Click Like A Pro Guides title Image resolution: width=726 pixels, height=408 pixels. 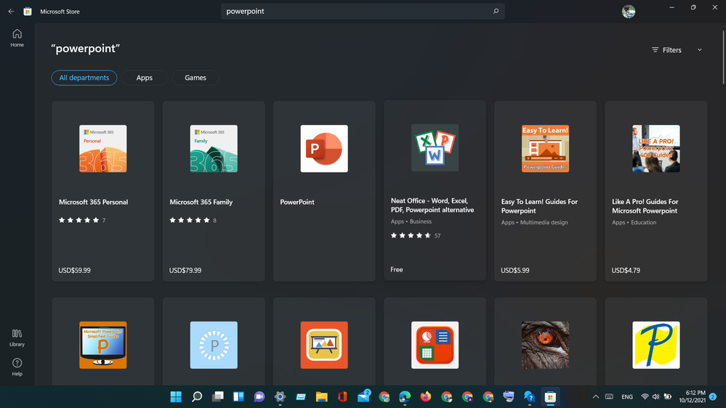point(645,206)
